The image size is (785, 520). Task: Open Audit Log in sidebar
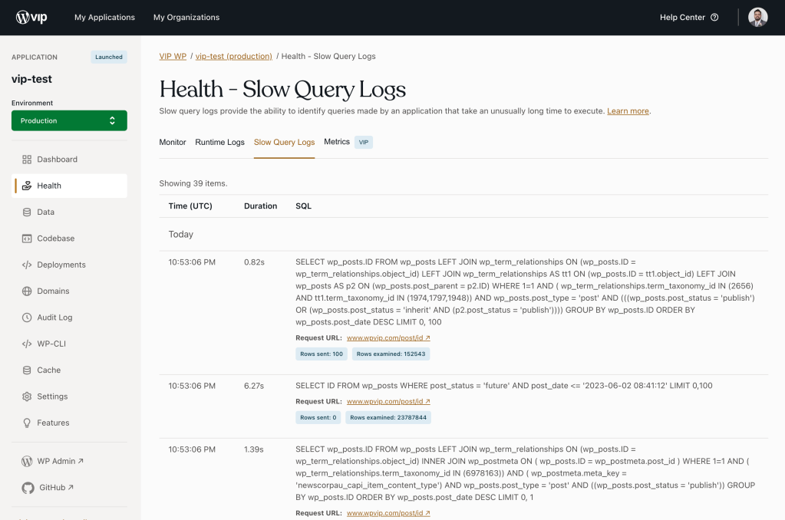[69, 318]
